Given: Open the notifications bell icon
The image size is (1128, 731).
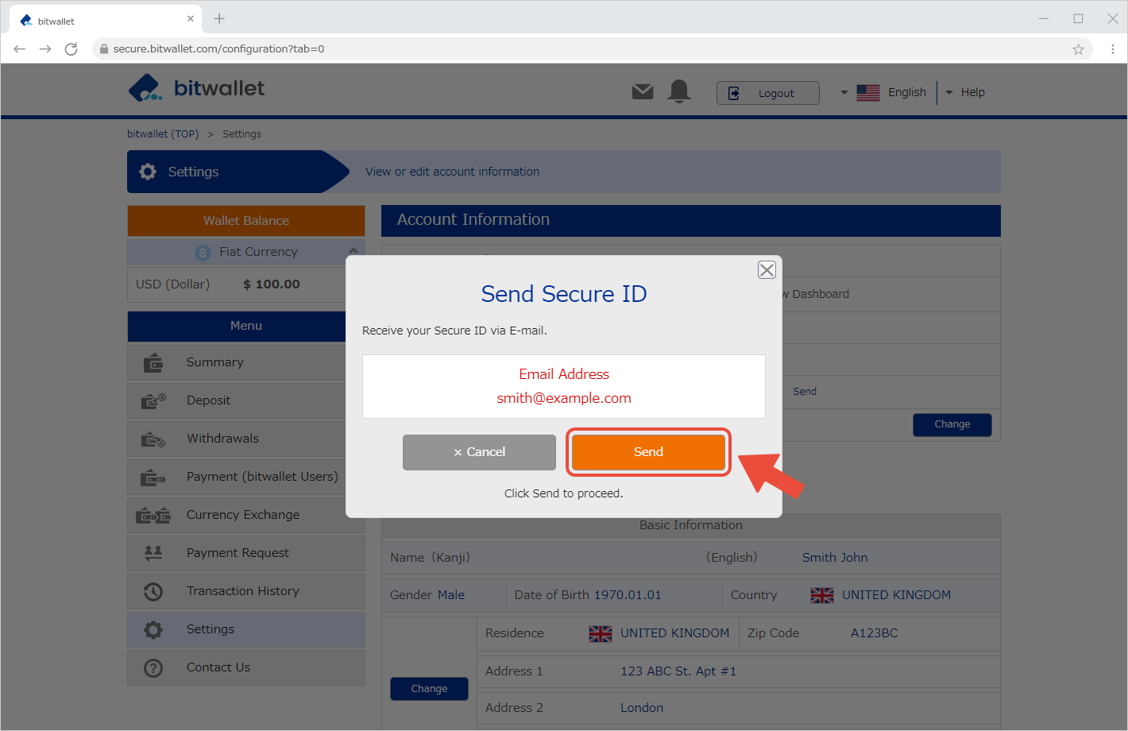Looking at the screenshot, I should pyautogui.click(x=679, y=92).
